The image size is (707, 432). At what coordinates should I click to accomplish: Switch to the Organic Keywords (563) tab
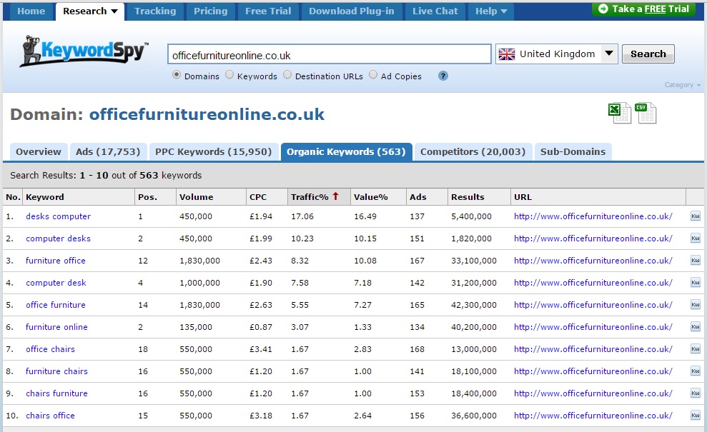(x=346, y=152)
